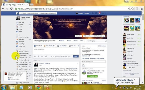Open Andrew Lawrance pinned post author link
This screenshot has width=145, height=90.
tap(44, 64)
